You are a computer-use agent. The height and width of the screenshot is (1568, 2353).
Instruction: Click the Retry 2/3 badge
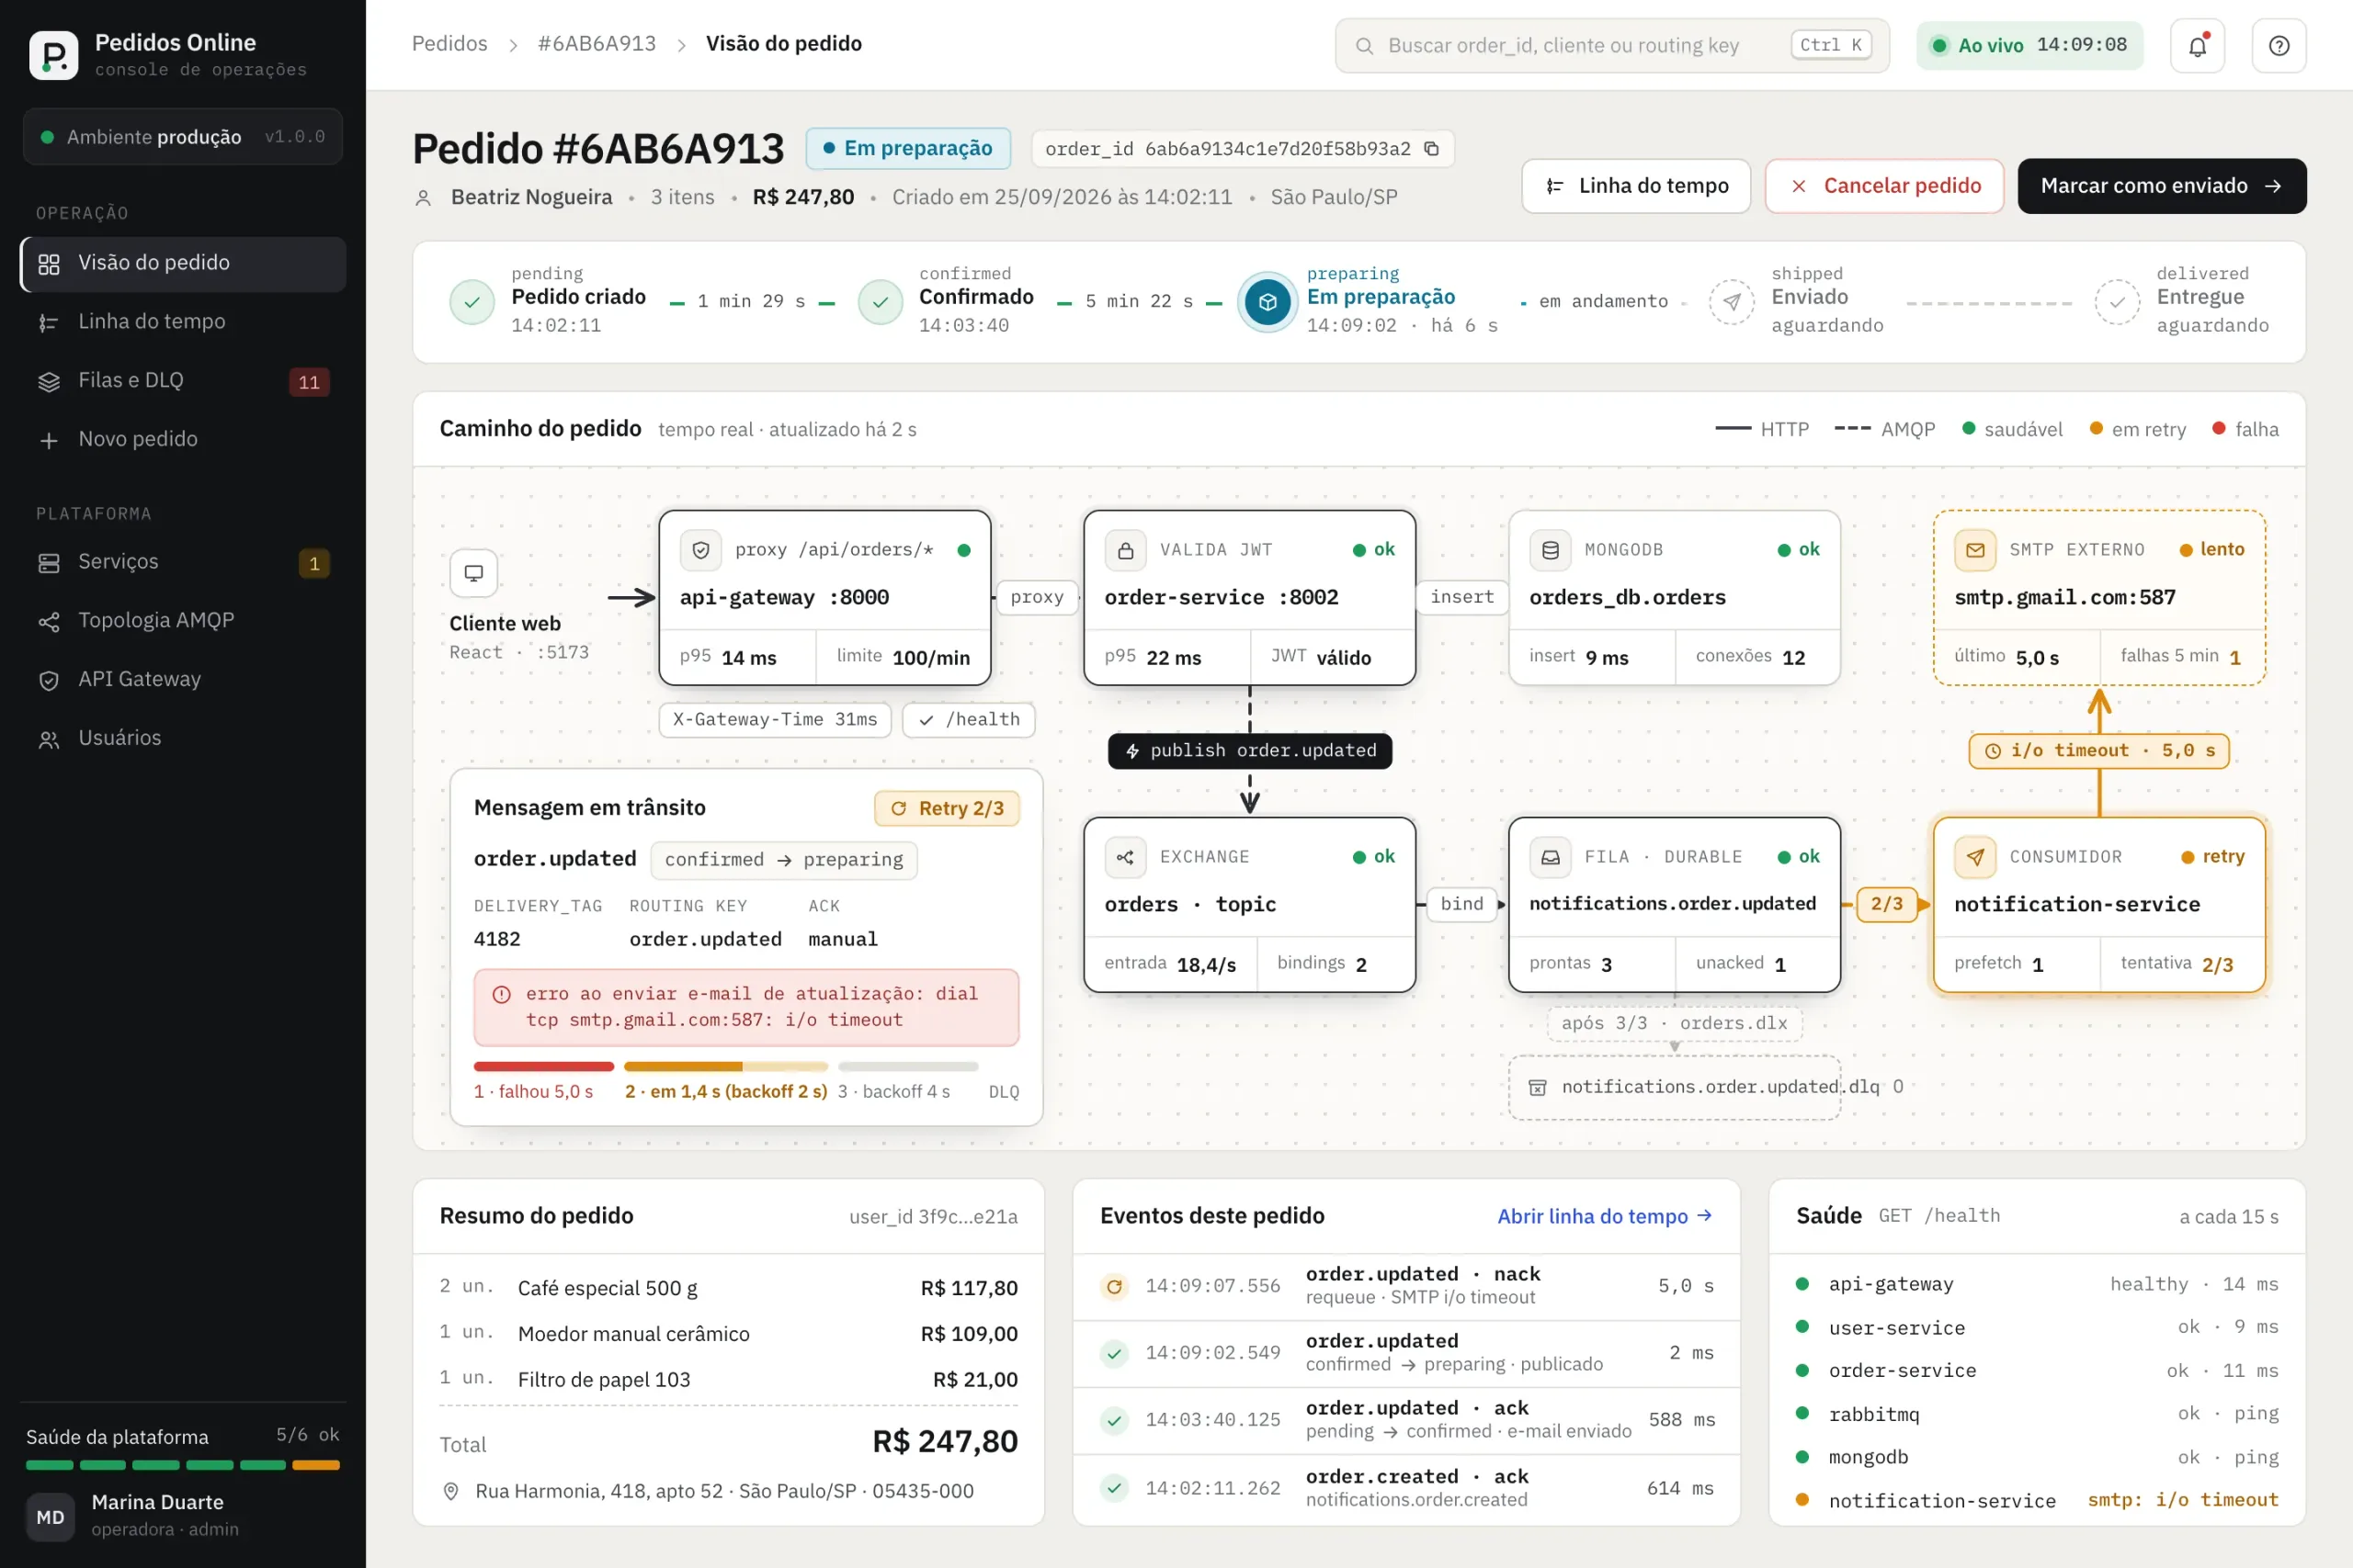(947, 808)
